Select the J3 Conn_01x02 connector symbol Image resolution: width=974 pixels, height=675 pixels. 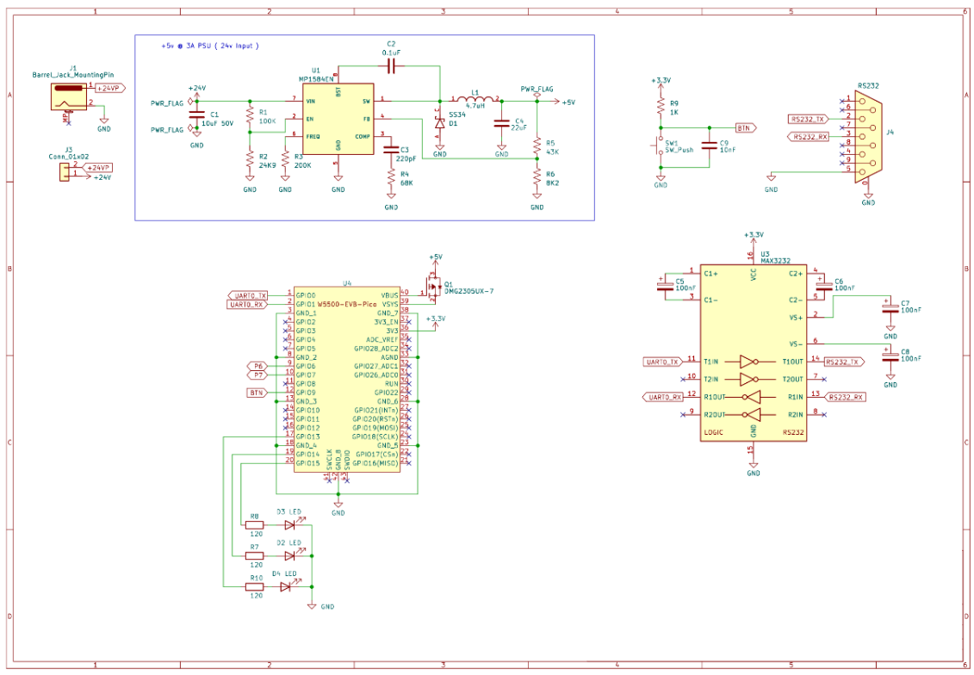pyautogui.click(x=65, y=170)
